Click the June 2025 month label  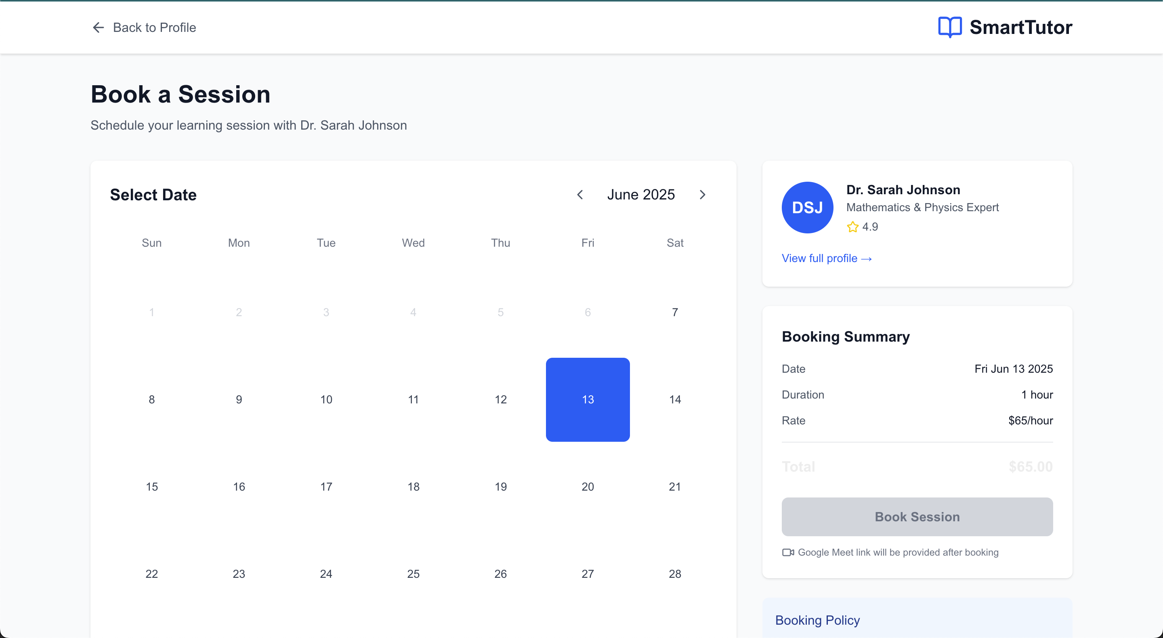(x=640, y=195)
